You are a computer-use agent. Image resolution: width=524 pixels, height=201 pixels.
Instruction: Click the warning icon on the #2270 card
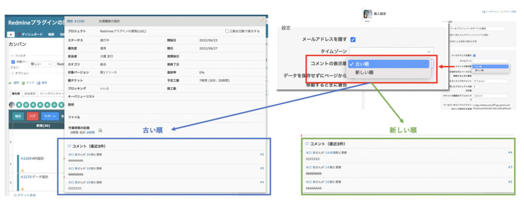tap(23, 189)
